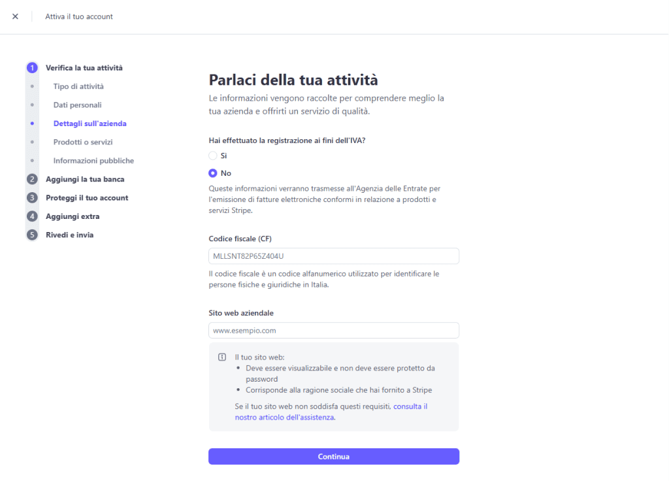669x481 pixels.
Task: Click the filled radio button next to 'No'
Action: (213, 173)
